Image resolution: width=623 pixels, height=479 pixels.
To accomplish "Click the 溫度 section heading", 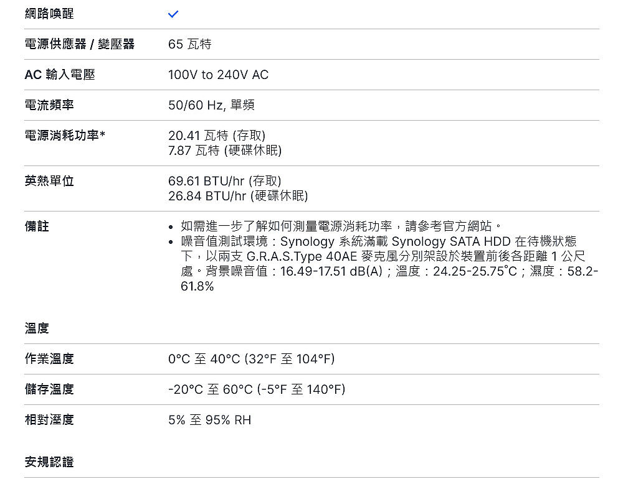I will coord(37,328).
